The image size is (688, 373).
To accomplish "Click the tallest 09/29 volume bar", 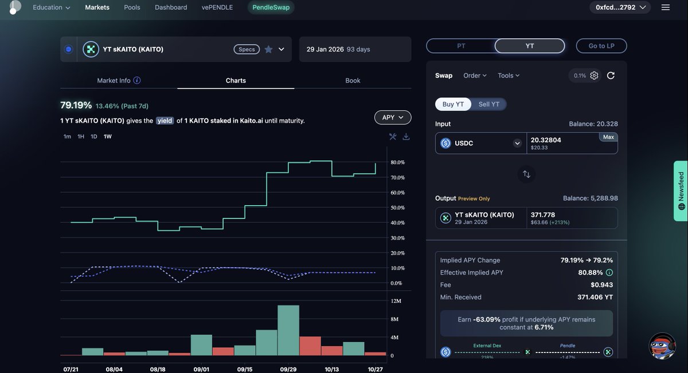I will tap(288, 331).
